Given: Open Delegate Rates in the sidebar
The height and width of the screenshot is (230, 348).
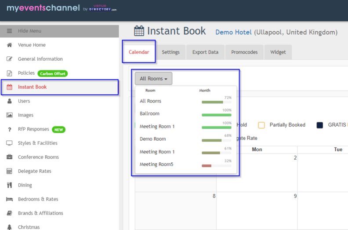Looking at the screenshot, I should click(x=35, y=171).
